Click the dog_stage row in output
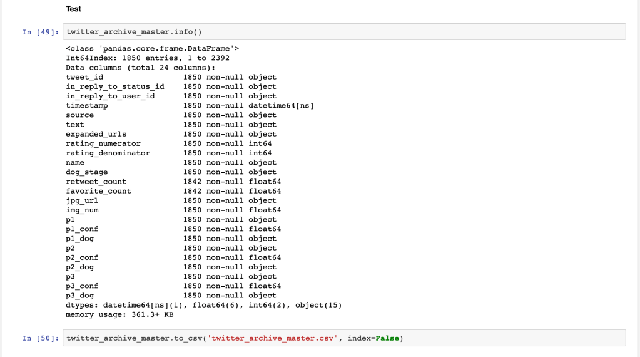Screen dimensions: 640x357 [171, 172]
